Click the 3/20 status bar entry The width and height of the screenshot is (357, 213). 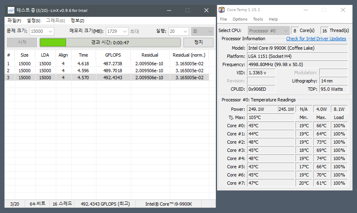15,204
